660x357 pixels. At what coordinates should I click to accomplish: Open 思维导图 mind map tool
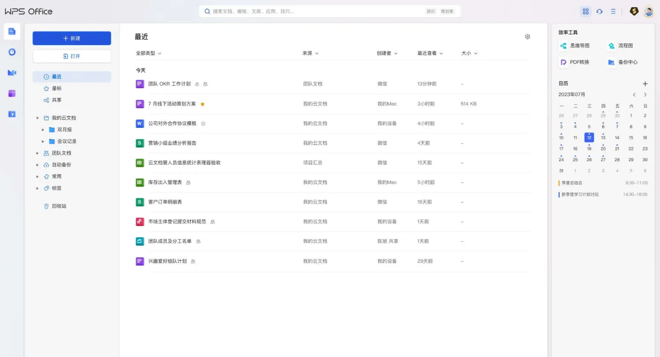tap(574, 46)
